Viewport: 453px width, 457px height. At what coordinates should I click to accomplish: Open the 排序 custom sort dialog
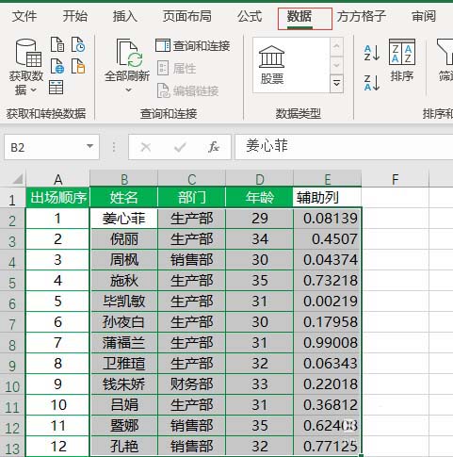click(402, 59)
